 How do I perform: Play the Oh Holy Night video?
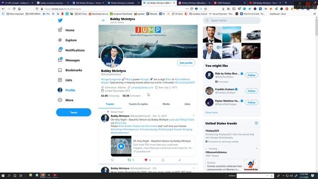[121, 146]
